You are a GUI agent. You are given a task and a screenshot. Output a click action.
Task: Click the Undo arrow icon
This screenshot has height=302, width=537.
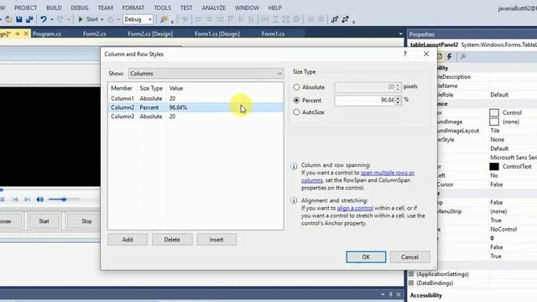(x=44, y=19)
